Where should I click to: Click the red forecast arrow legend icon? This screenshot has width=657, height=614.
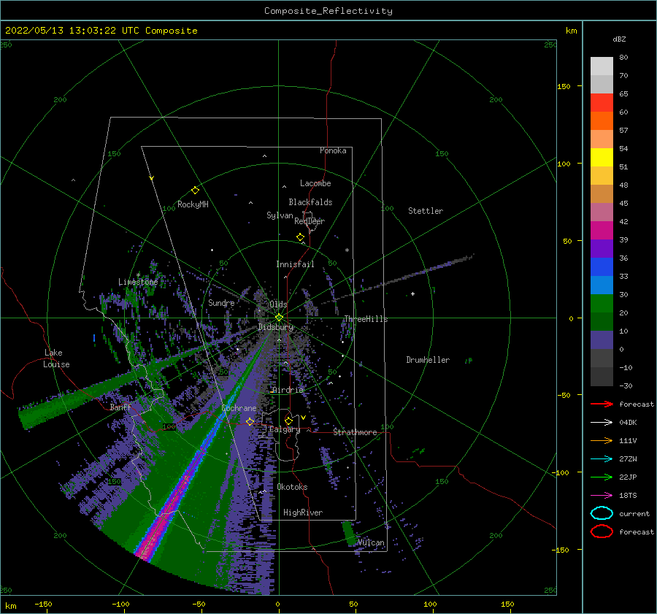[x=602, y=404]
